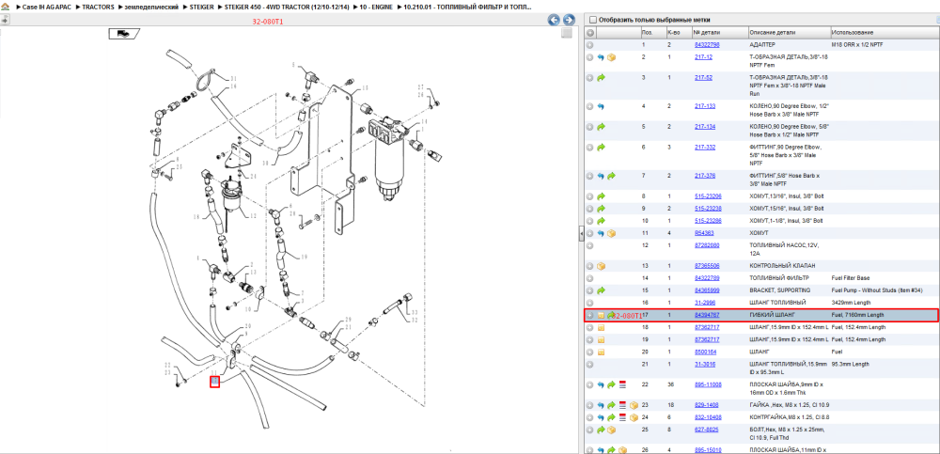Click the tractor direction symbol on the diagram
Screen dimensions: 940x454
pyautogui.click(x=124, y=34)
